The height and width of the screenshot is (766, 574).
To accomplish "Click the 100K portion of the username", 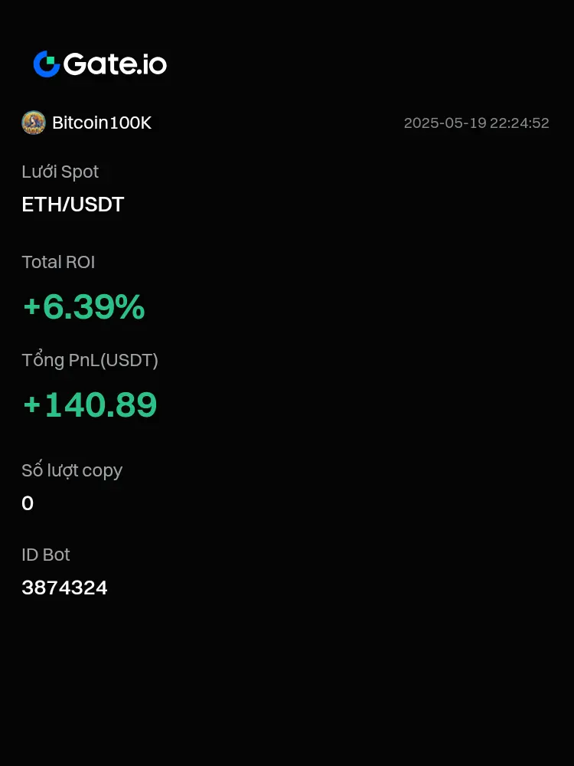I will [x=130, y=123].
